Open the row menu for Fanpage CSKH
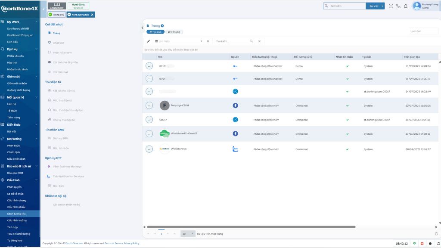441x248 pixels. click(x=149, y=105)
